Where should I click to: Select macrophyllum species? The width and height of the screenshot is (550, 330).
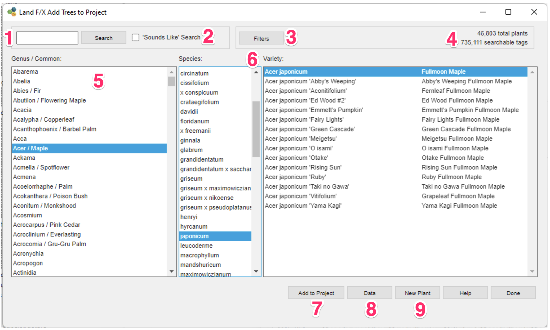click(x=215, y=255)
